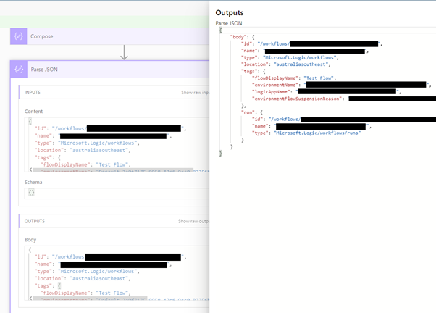Click Parse JSON subtitle in Outputs panel
This screenshot has width=436, height=313.
click(x=229, y=23)
